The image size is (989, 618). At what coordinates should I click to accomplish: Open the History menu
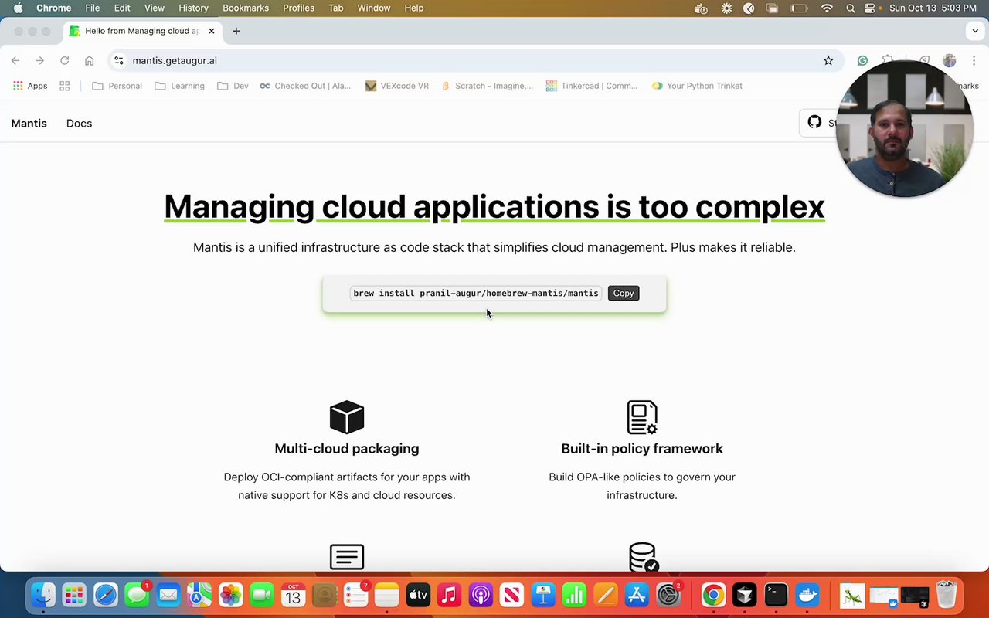pyautogui.click(x=193, y=8)
